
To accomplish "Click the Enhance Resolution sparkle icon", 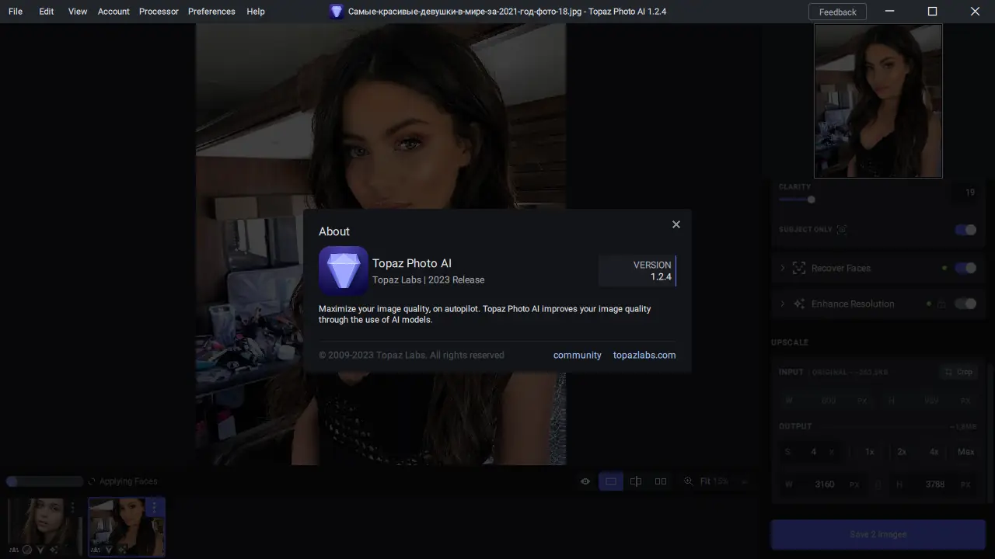I will click(798, 304).
